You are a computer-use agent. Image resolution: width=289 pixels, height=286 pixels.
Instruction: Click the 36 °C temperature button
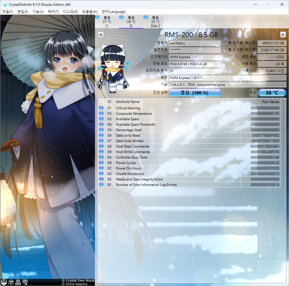click(x=272, y=93)
